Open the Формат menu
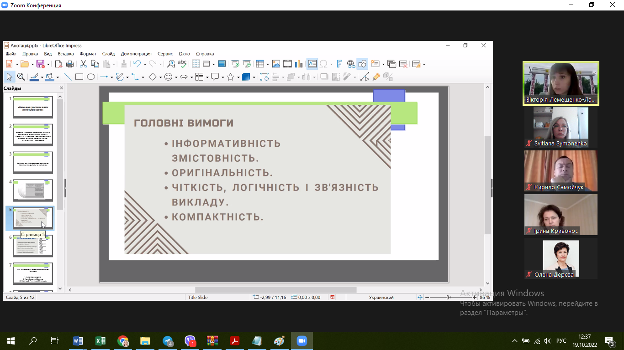Viewport: 624px width, 350px height. click(x=88, y=54)
